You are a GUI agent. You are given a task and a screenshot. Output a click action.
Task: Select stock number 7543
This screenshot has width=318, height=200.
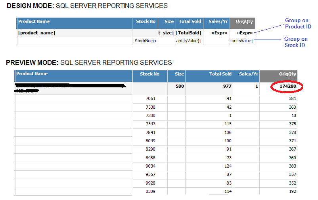[151, 124]
